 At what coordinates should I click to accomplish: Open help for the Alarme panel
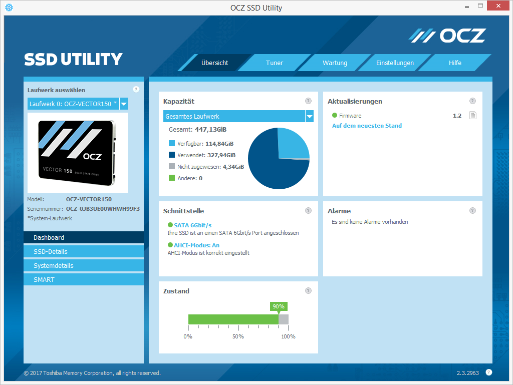coord(472,210)
